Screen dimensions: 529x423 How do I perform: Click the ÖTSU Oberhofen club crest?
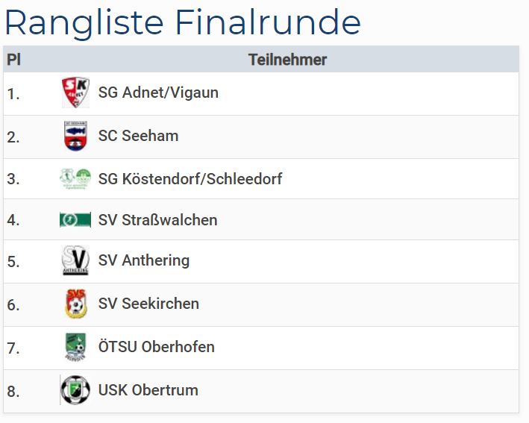pyautogui.click(x=75, y=347)
